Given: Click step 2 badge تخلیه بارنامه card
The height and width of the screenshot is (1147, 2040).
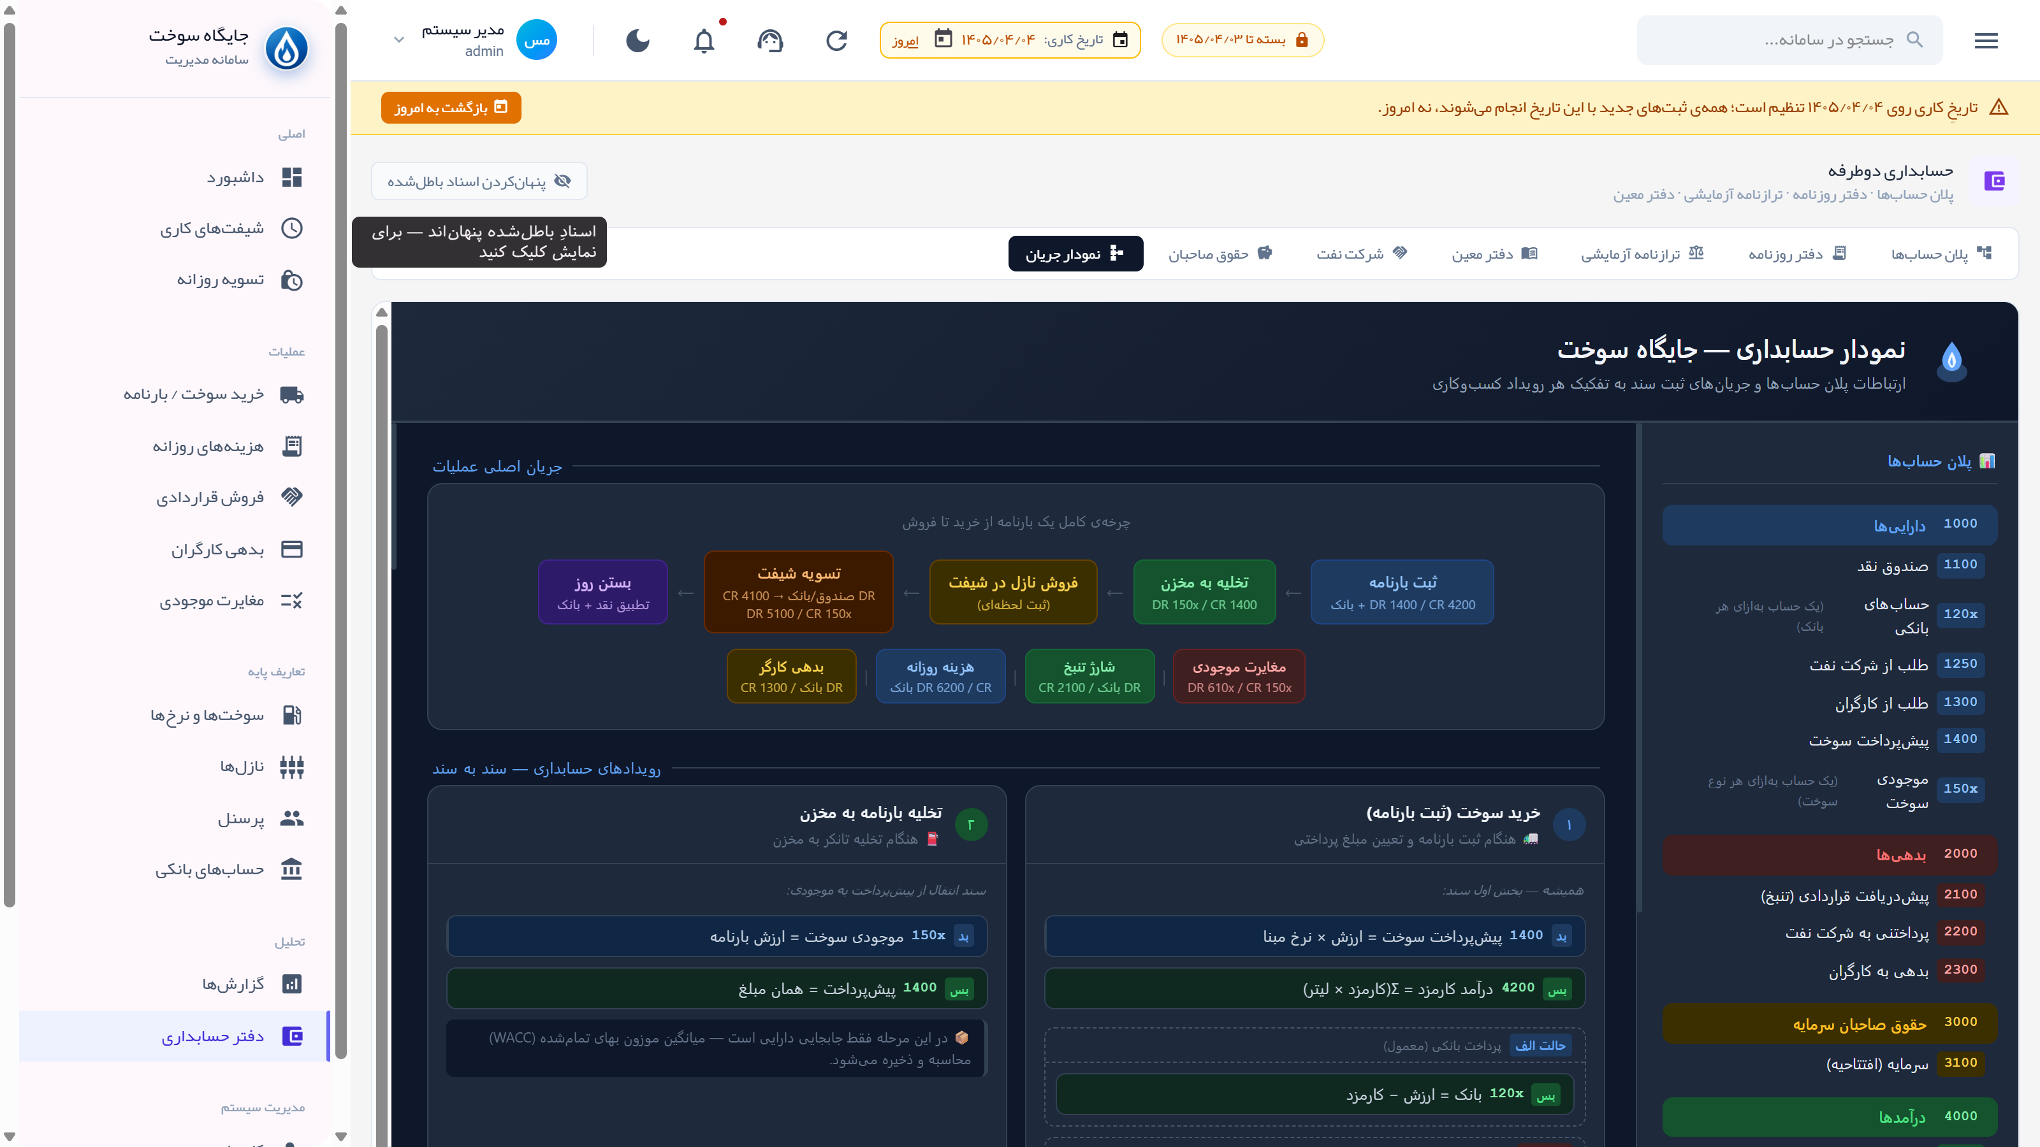Looking at the screenshot, I should (x=971, y=825).
